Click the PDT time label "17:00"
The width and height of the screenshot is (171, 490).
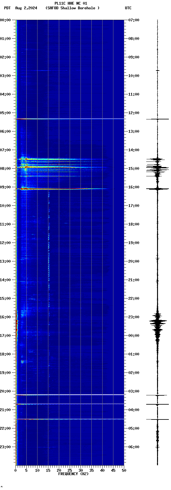[x=5, y=336]
